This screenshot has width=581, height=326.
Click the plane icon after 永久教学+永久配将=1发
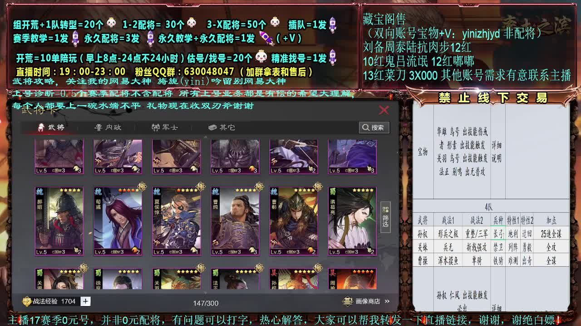[267, 38]
